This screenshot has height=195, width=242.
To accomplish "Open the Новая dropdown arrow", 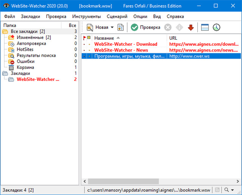I will [112, 28].
